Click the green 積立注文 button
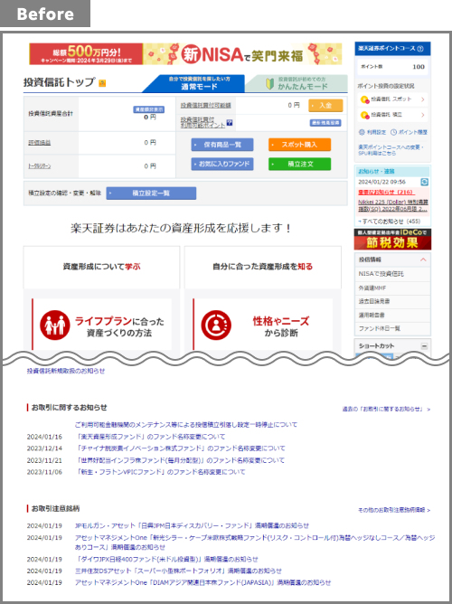 tap(299, 164)
